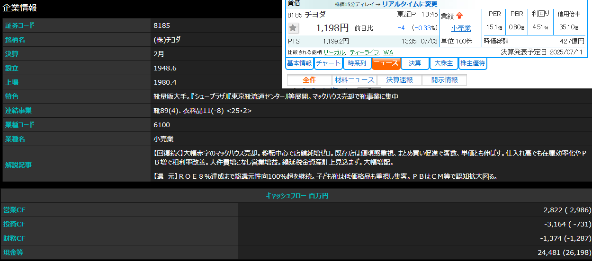Click the 時価総額 value 427億円
The height and width of the screenshot is (261, 592).
point(572,41)
